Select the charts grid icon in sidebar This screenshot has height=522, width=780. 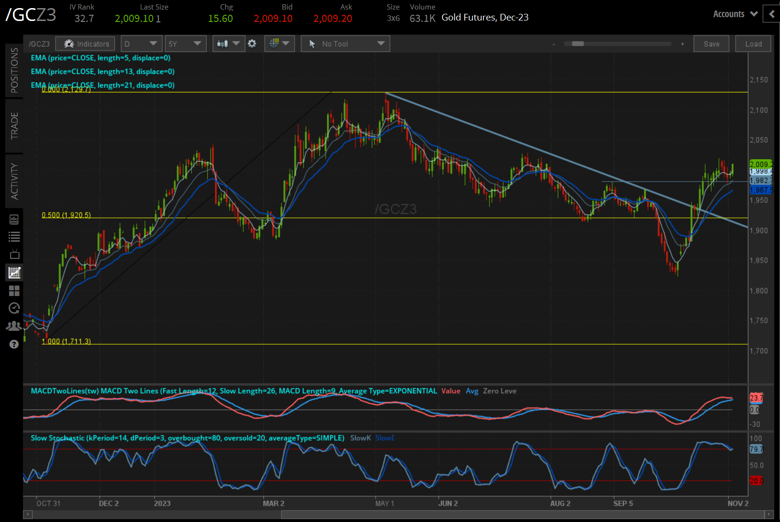coord(14,273)
